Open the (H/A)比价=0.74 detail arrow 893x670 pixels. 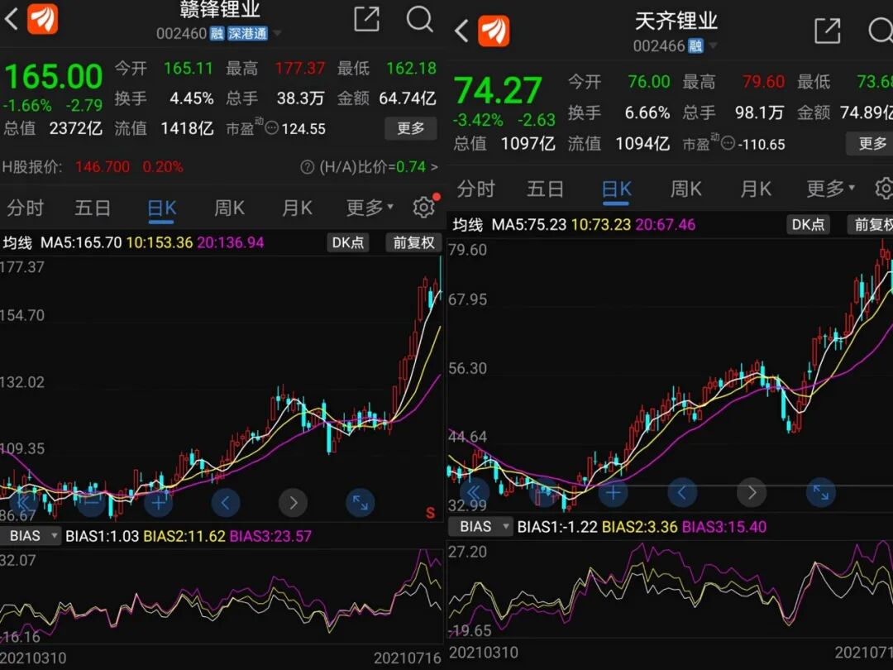[435, 167]
